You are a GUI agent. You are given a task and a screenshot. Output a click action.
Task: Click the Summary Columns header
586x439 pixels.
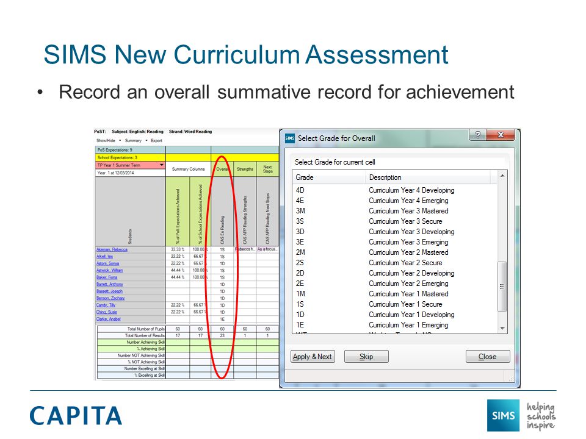[x=189, y=169]
